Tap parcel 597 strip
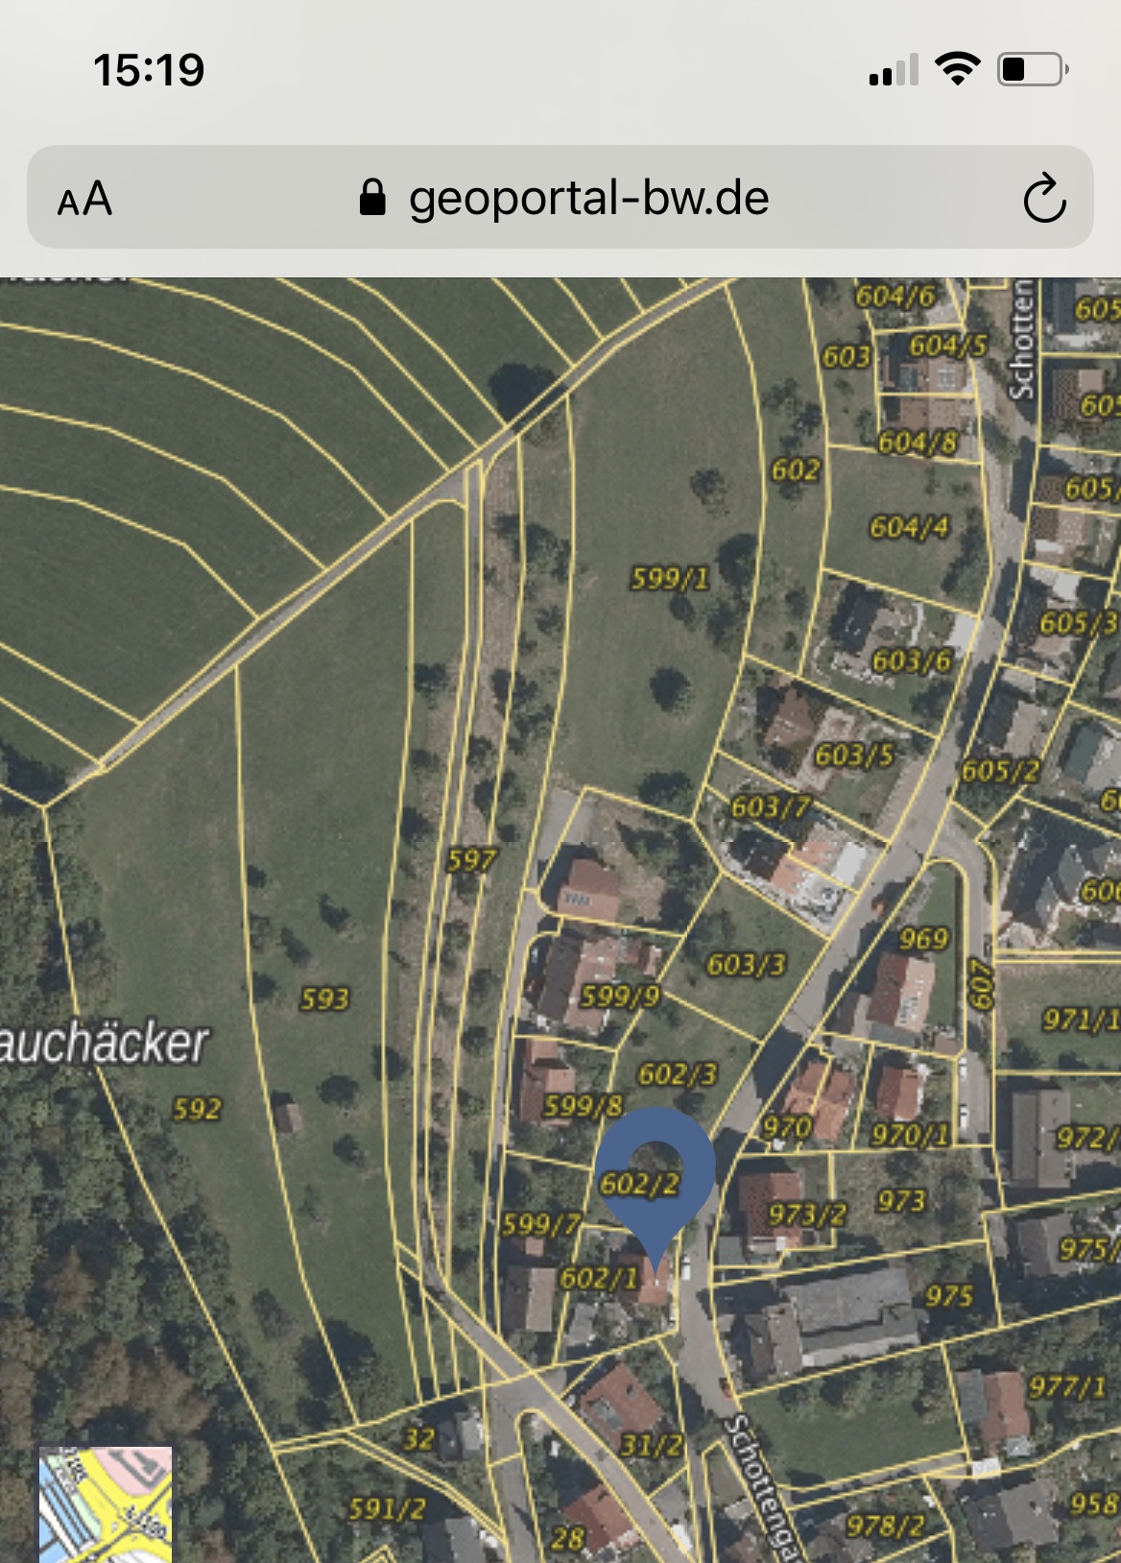The image size is (1121, 1563). point(471,859)
